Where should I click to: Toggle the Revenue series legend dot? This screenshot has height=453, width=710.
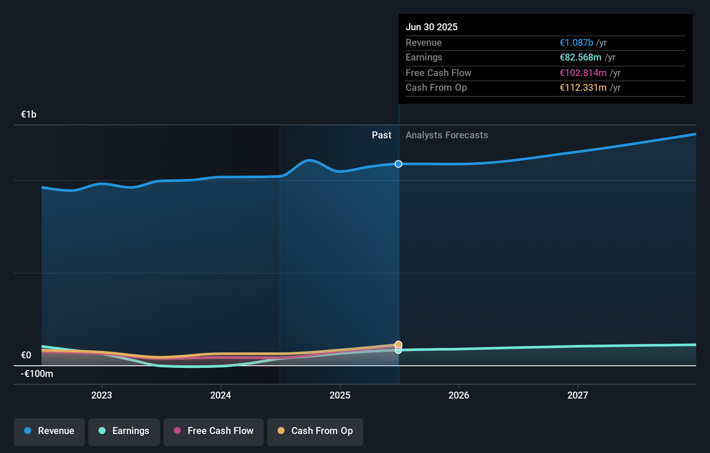27,431
